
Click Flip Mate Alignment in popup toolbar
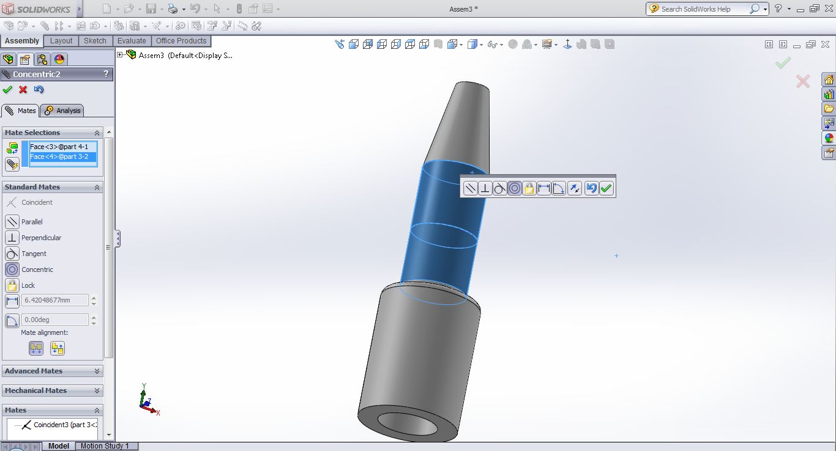(574, 188)
